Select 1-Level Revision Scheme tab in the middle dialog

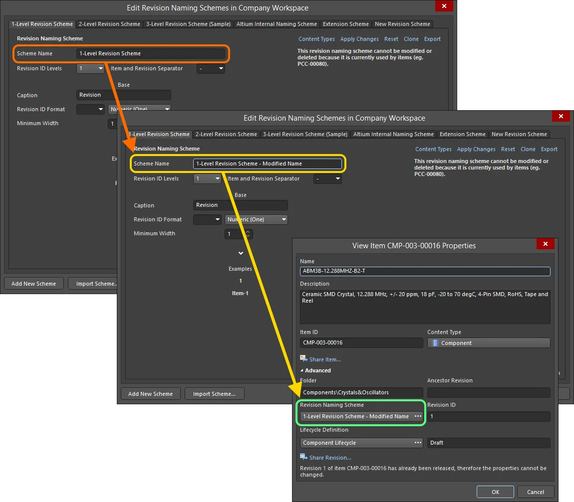point(160,134)
